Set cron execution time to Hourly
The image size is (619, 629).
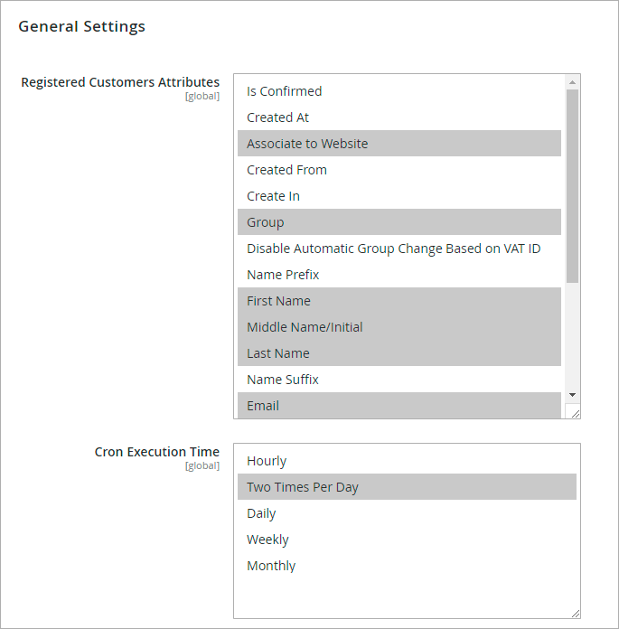click(267, 461)
